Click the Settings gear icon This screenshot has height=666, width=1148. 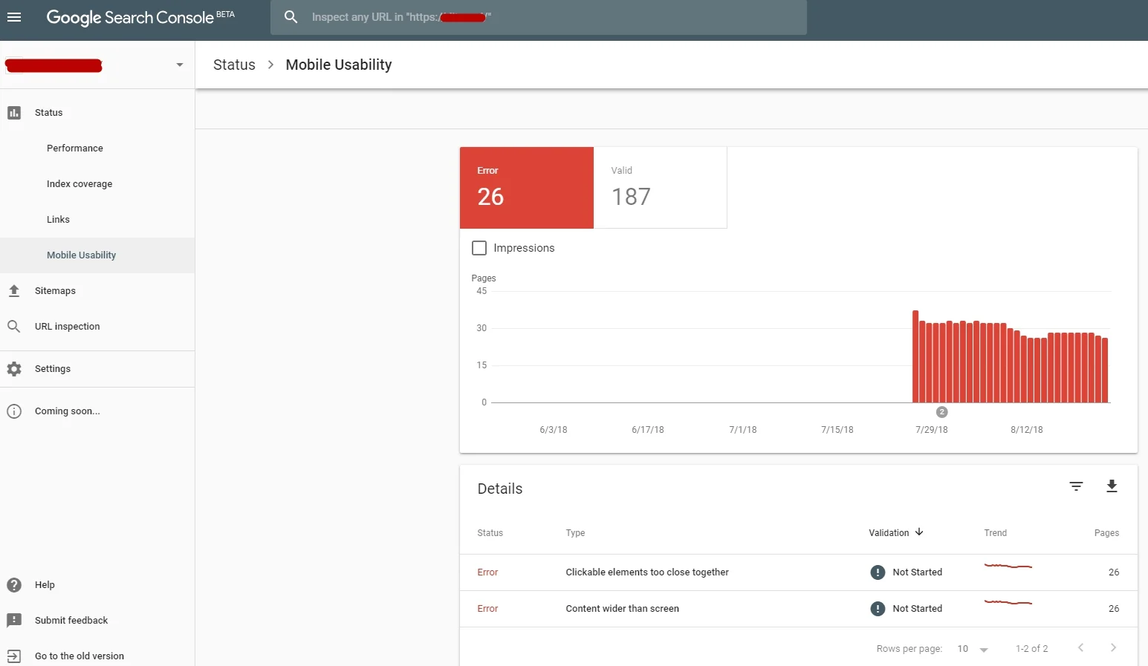click(x=14, y=369)
